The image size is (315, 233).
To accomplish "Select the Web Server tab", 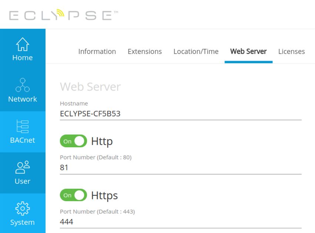I will pos(248,51).
